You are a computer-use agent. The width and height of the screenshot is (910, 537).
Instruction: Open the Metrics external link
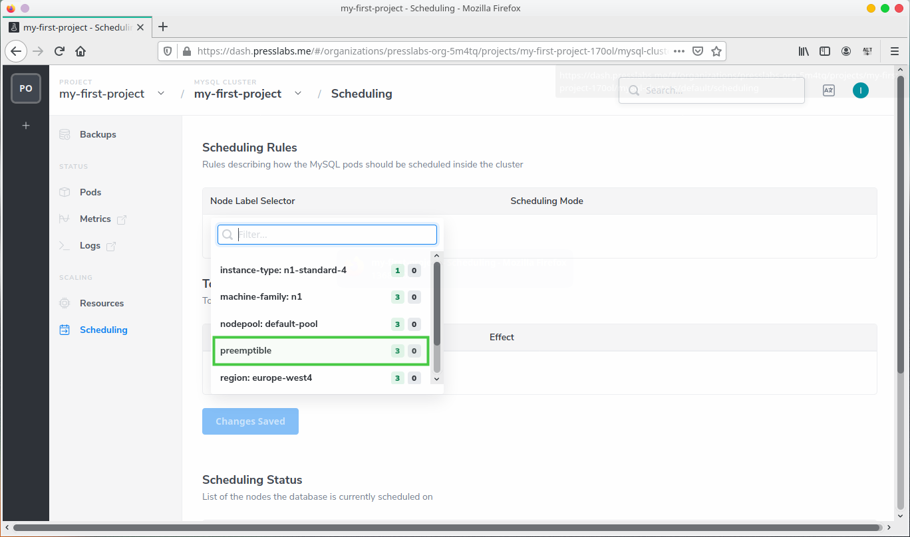point(102,219)
